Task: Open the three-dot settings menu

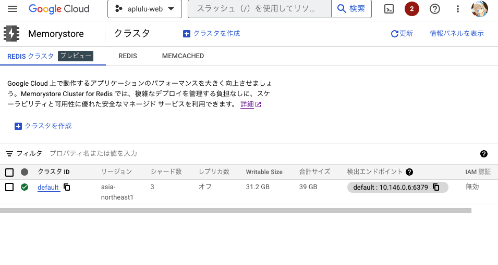Action: pos(458,9)
